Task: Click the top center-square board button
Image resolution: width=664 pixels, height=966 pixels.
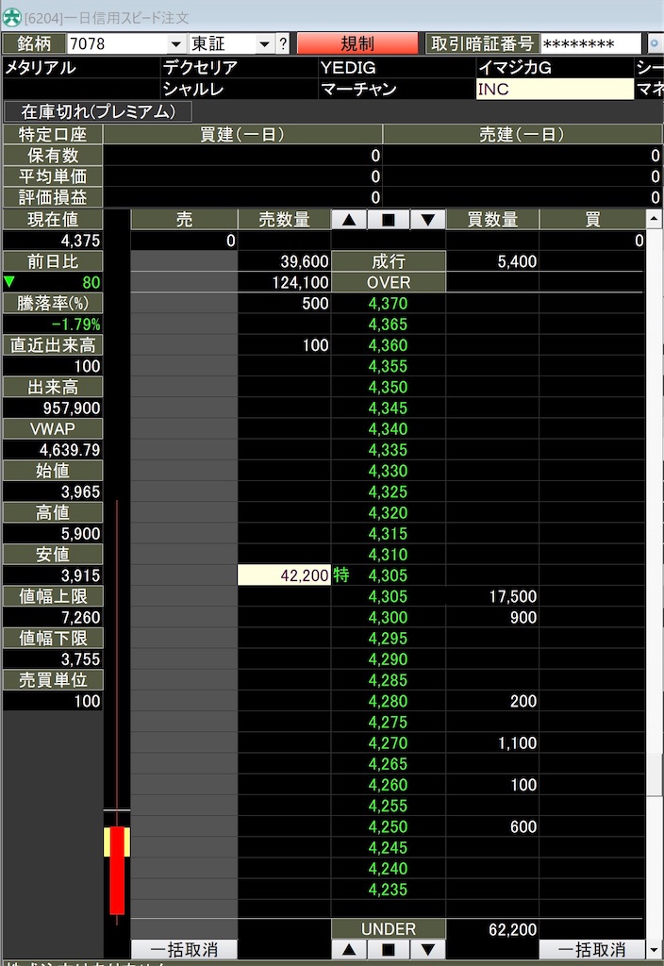Action: click(x=388, y=219)
